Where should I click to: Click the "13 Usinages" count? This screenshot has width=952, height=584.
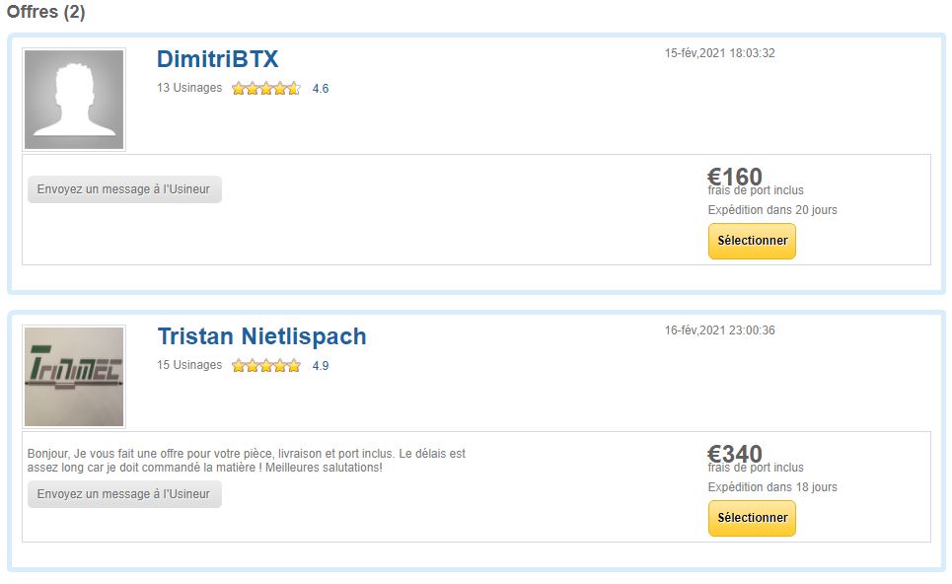(189, 88)
